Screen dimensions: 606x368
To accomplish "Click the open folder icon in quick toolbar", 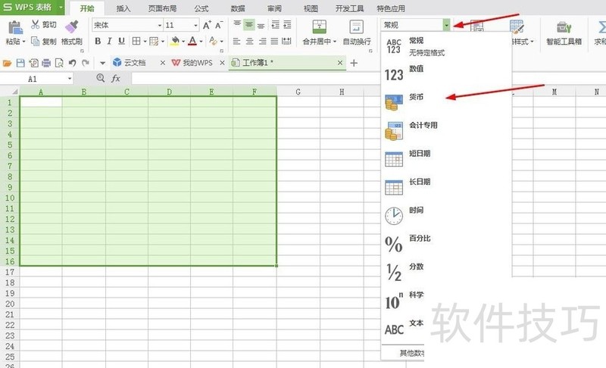I will coord(7,63).
